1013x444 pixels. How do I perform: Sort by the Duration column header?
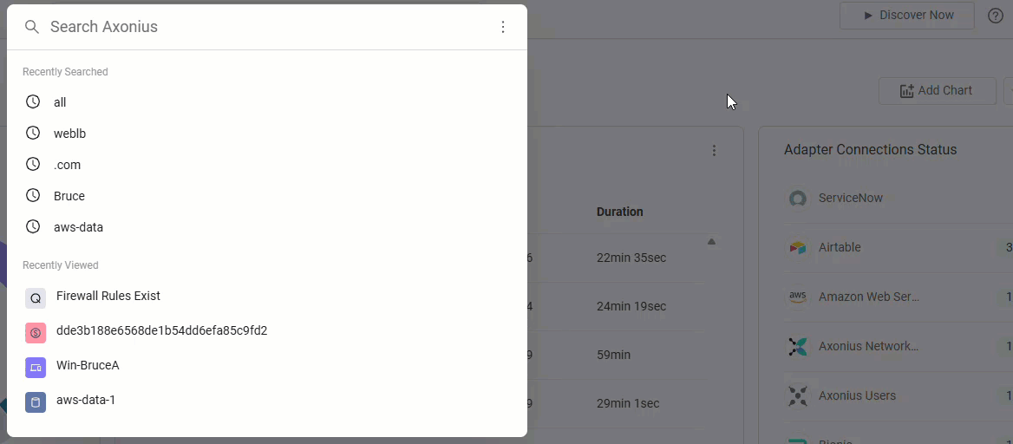point(619,212)
